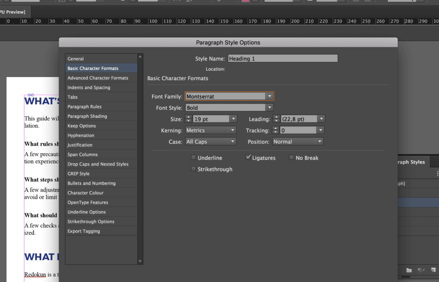This screenshot has width=439, height=282.
Task: Switch to the GPU Preview document tab
Action: click(x=13, y=12)
